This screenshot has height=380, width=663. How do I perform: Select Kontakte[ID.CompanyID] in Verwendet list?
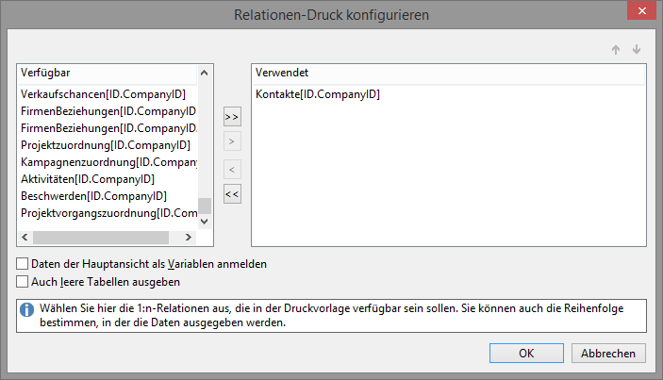[317, 94]
